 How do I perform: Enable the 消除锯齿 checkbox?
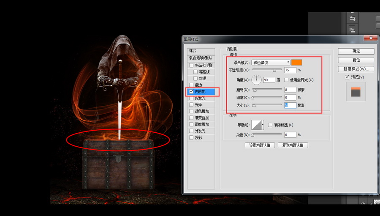pos(270,125)
